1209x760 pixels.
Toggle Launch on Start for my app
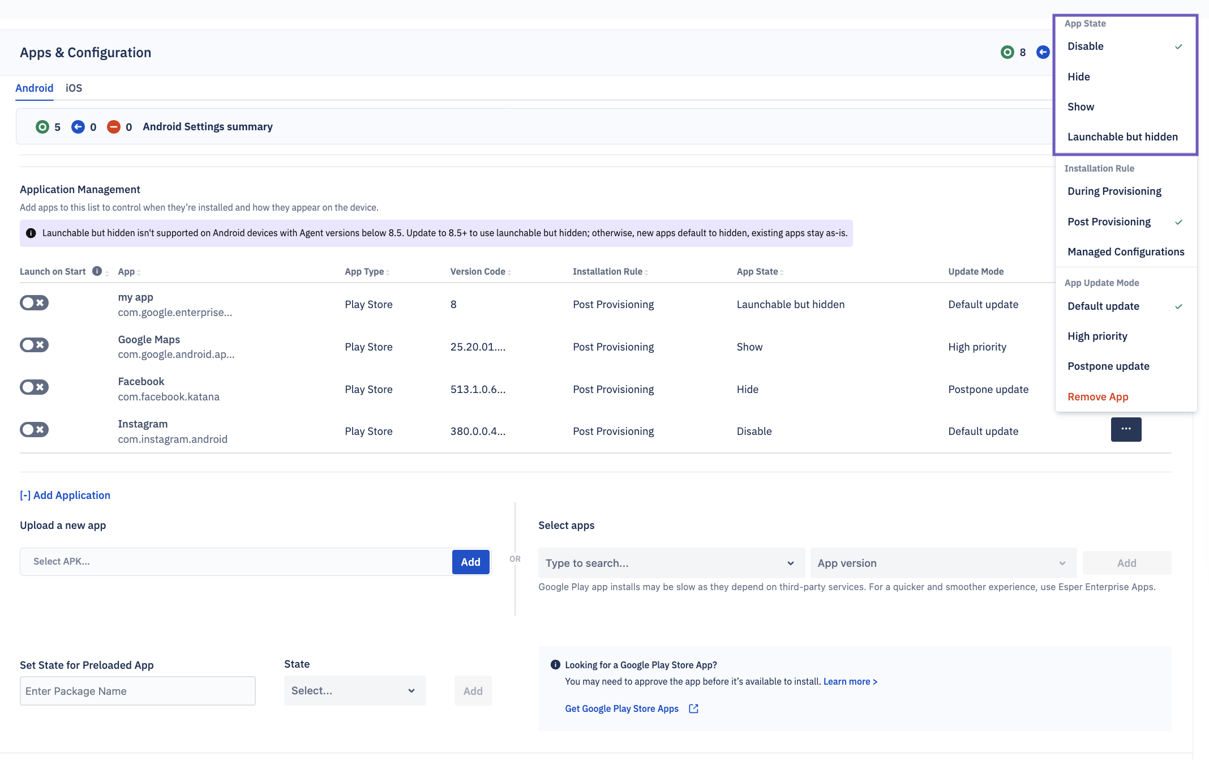tap(35, 303)
